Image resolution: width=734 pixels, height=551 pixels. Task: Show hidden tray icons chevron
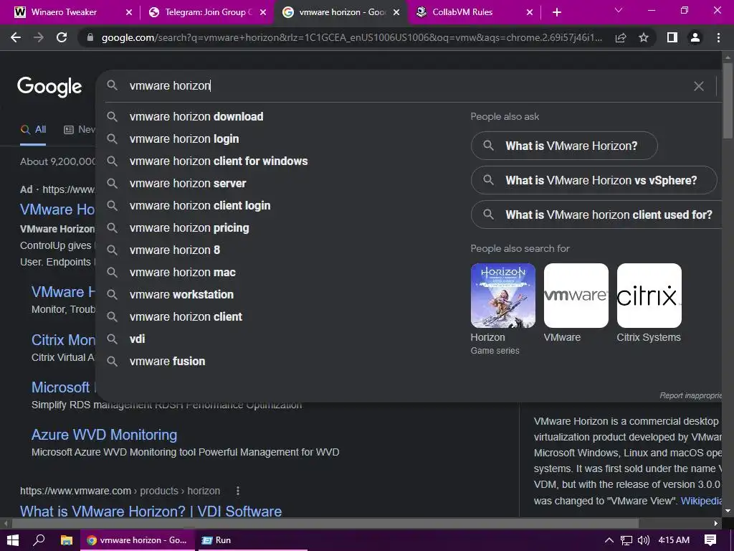point(609,540)
